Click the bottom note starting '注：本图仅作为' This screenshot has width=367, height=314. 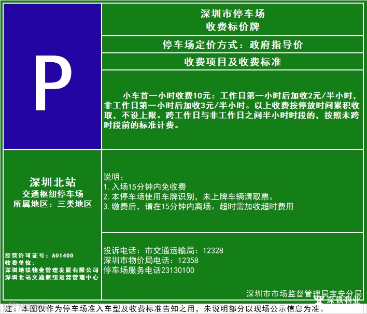click(165, 309)
